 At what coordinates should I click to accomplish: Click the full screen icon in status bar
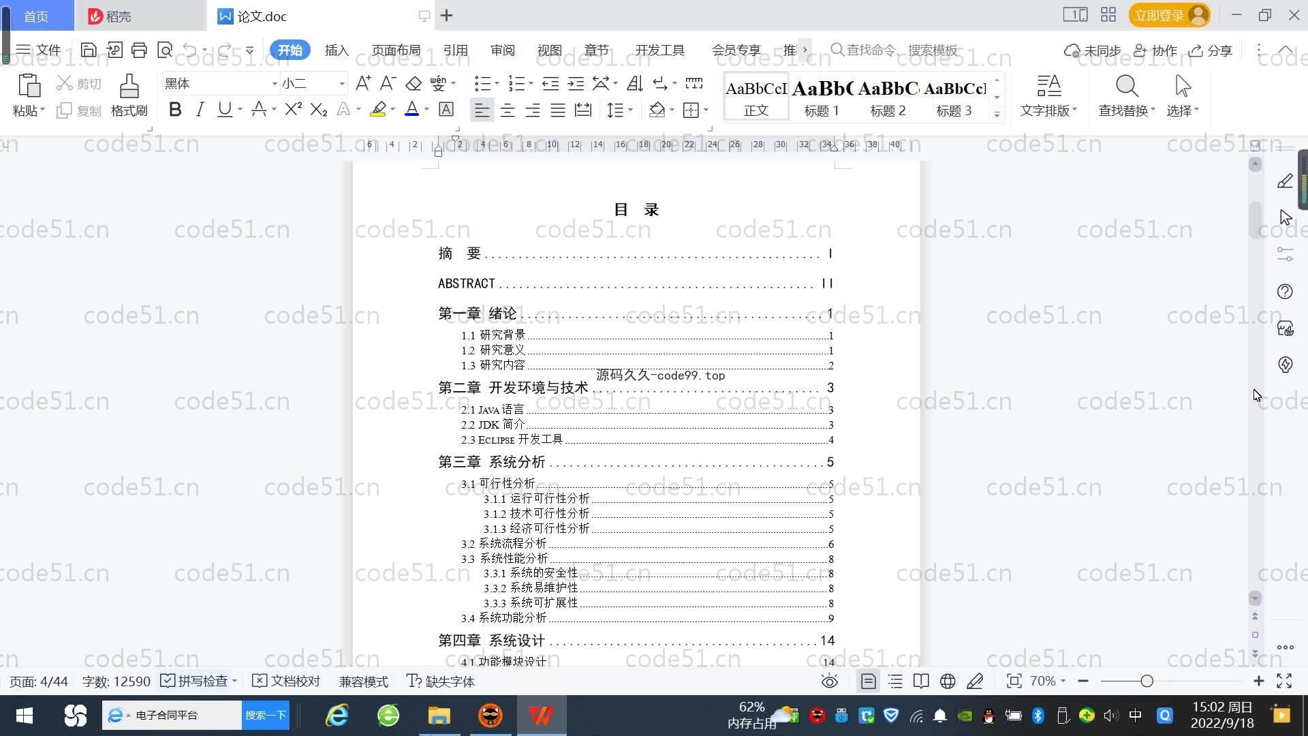click(x=1284, y=681)
